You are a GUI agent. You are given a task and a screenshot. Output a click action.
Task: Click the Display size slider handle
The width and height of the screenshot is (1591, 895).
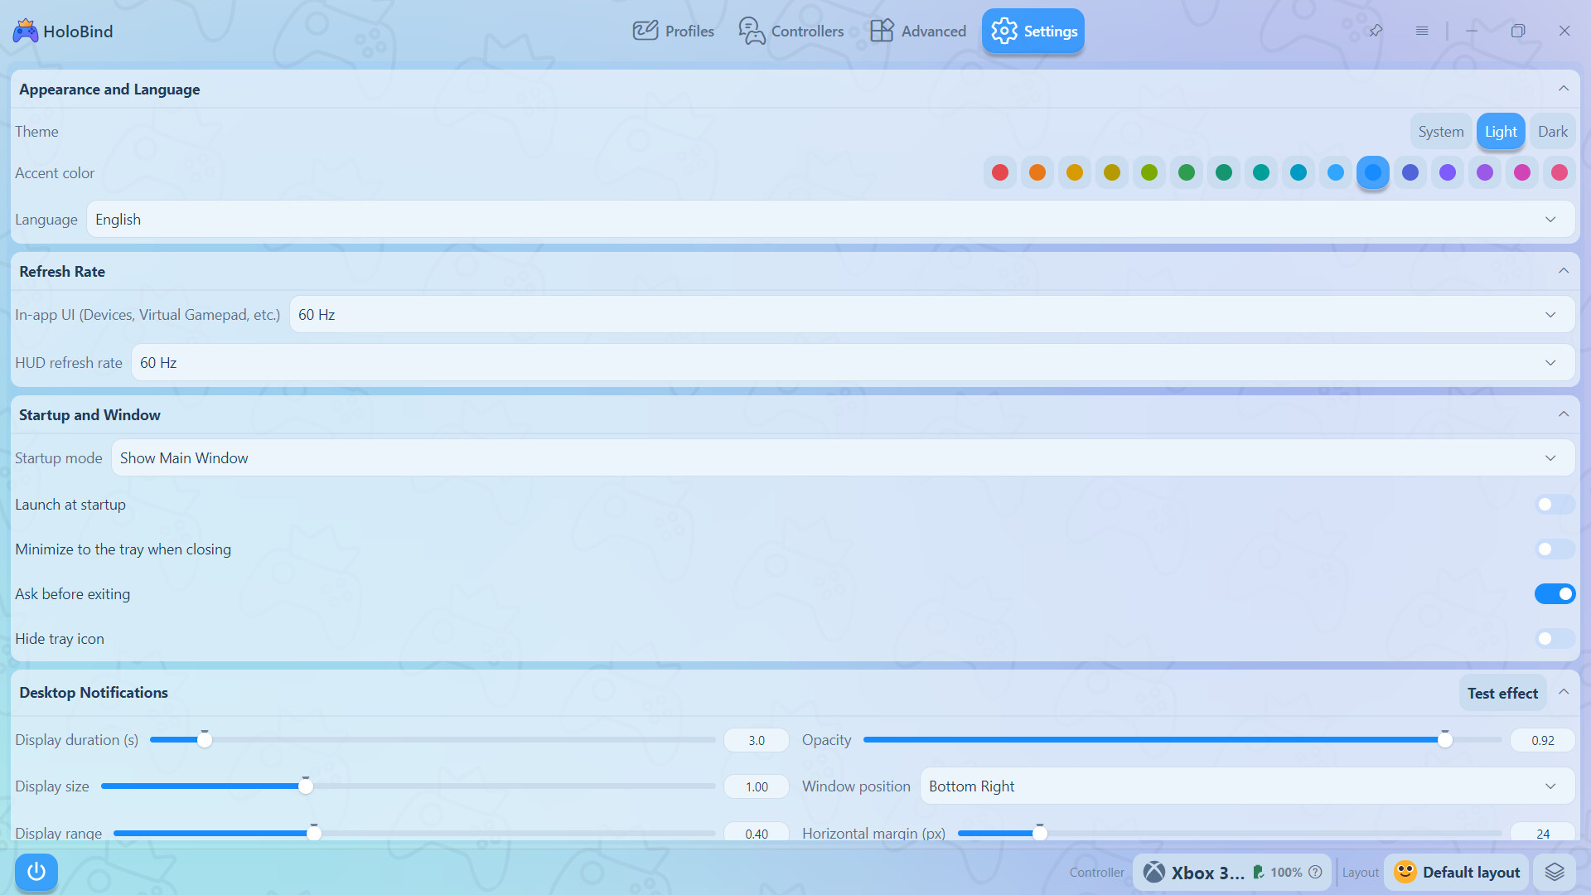click(x=306, y=786)
